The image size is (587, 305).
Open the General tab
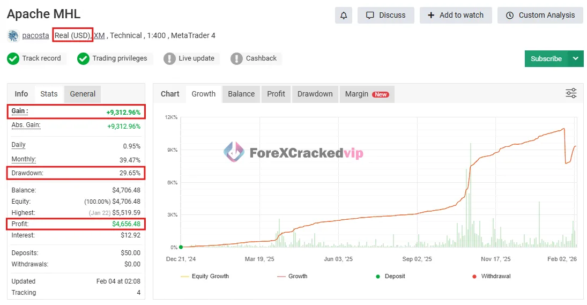pyautogui.click(x=83, y=94)
